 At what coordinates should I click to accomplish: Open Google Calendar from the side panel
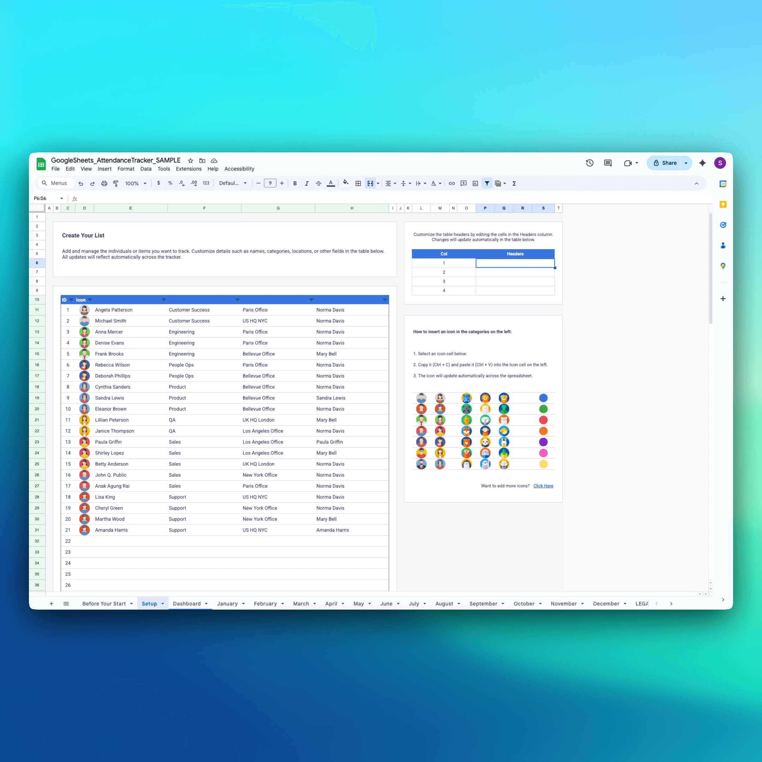click(723, 183)
